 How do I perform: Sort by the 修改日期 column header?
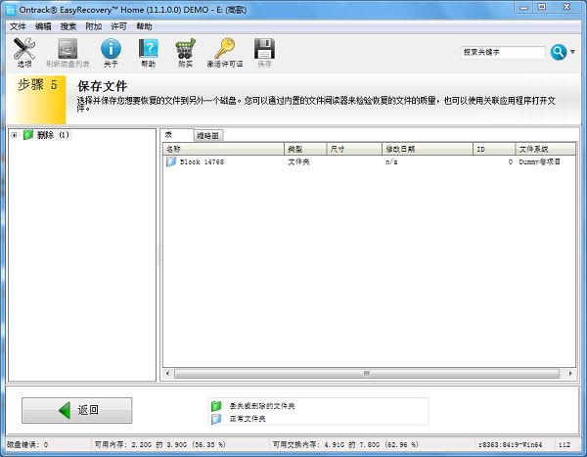click(428, 149)
